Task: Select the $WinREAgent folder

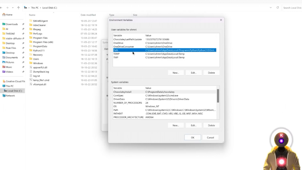Action: pyautogui.click(x=39, y=21)
